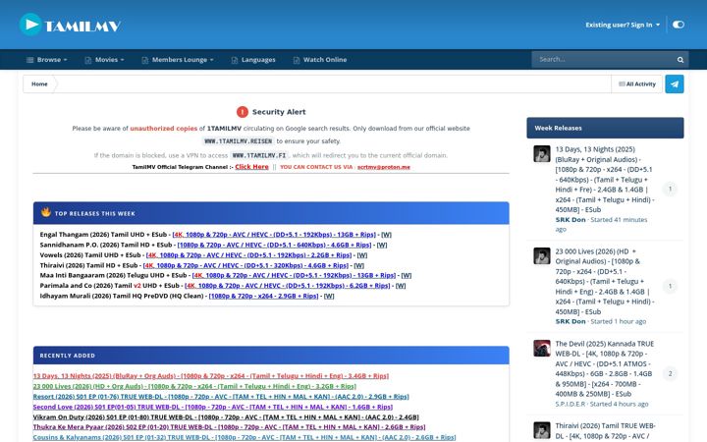Open Thiraivi (2026) Tamil TRUE WEB-DL topic
Image resolution: width=707 pixels, height=442 pixels.
pos(605,431)
